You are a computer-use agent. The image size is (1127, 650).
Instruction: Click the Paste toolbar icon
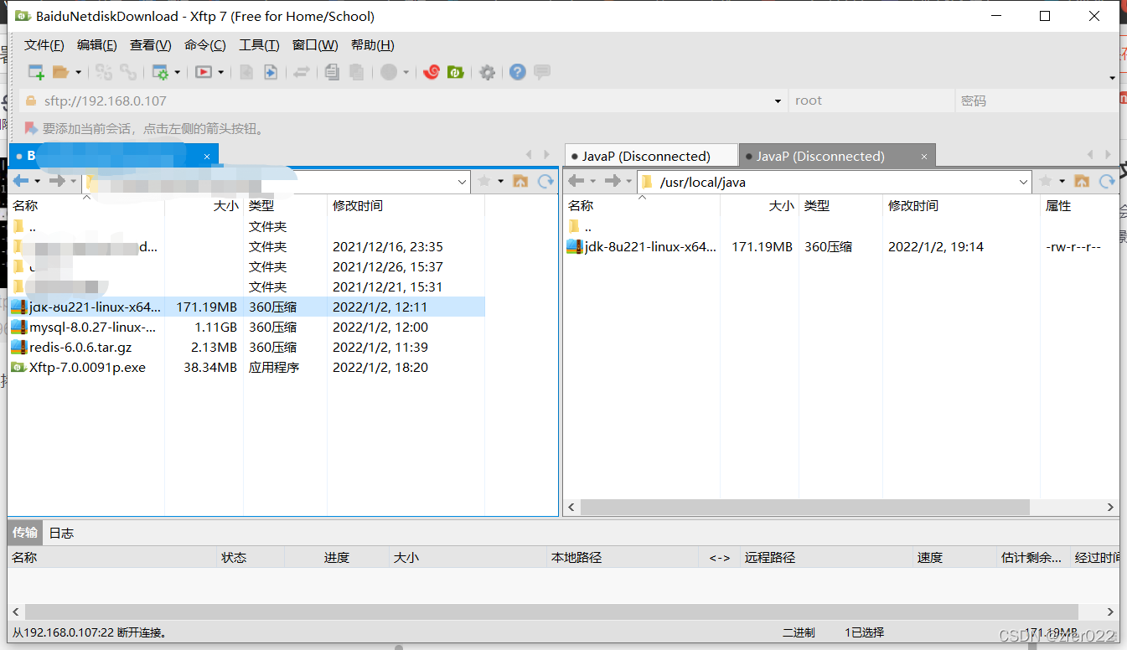point(356,72)
